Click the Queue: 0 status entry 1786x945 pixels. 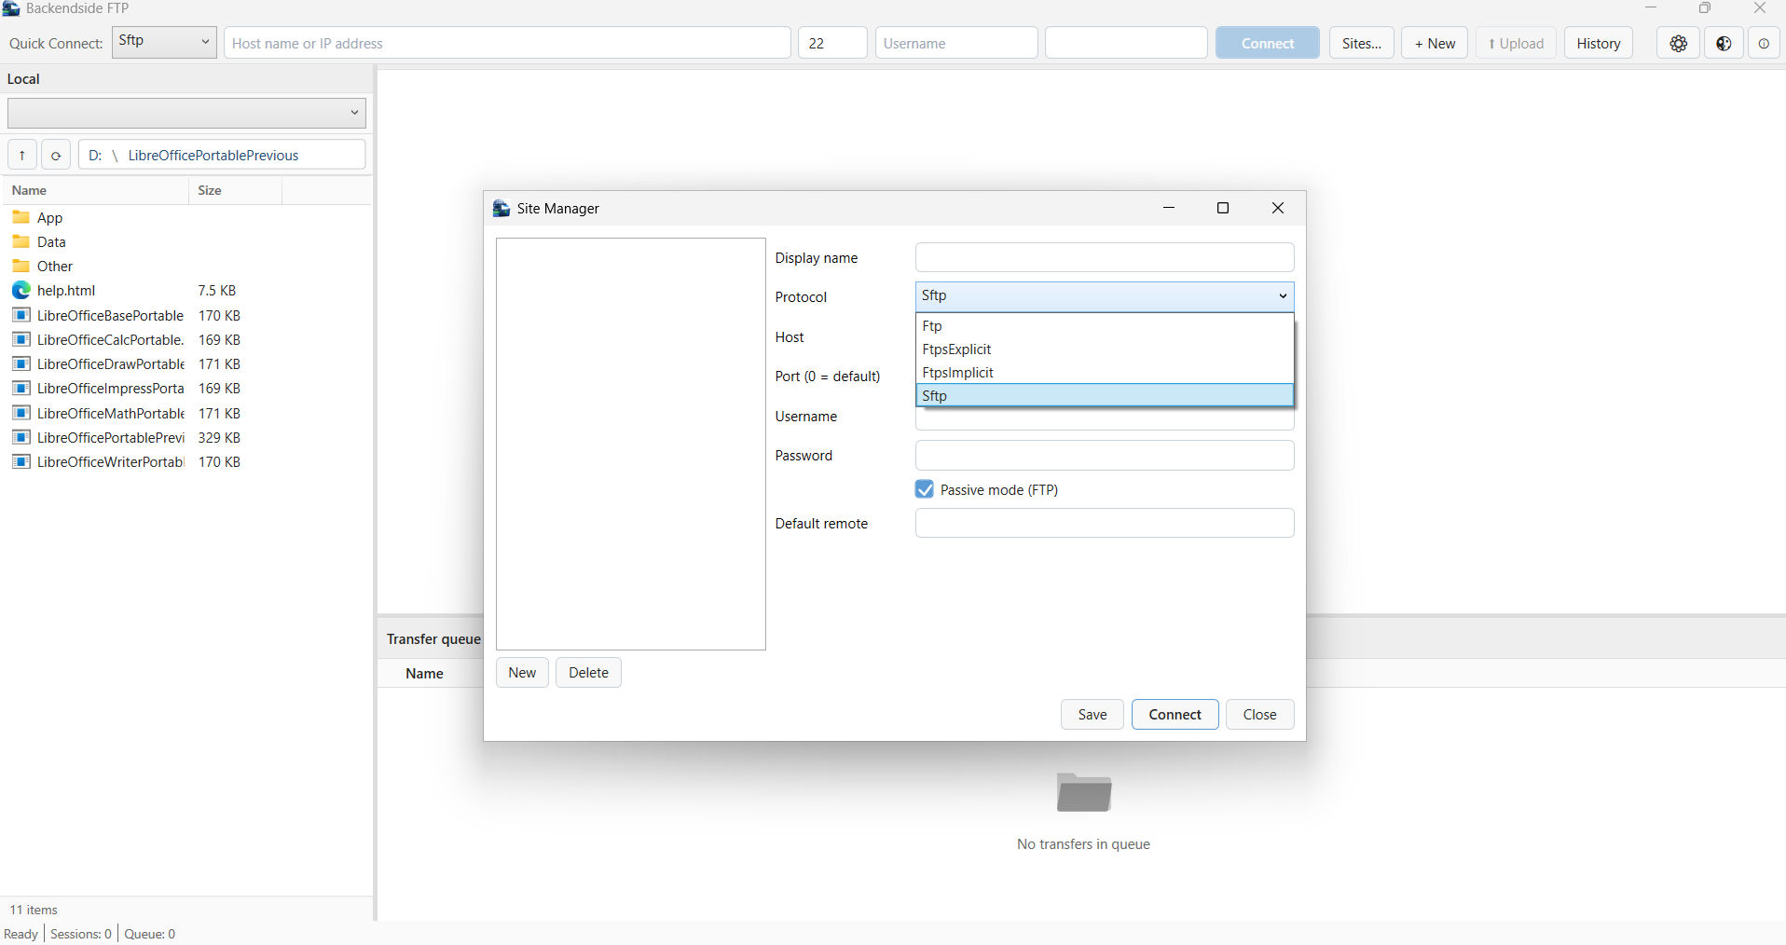[150, 934]
